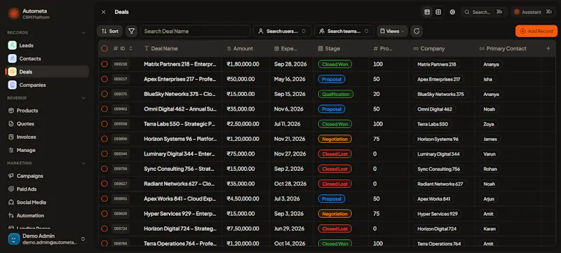Click the Invoices sidebar icon
This screenshot has width=561, height=253.
[x=11, y=137]
